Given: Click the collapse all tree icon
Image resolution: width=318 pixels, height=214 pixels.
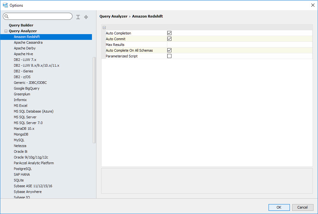Looking at the screenshot, I should [x=86, y=17].
